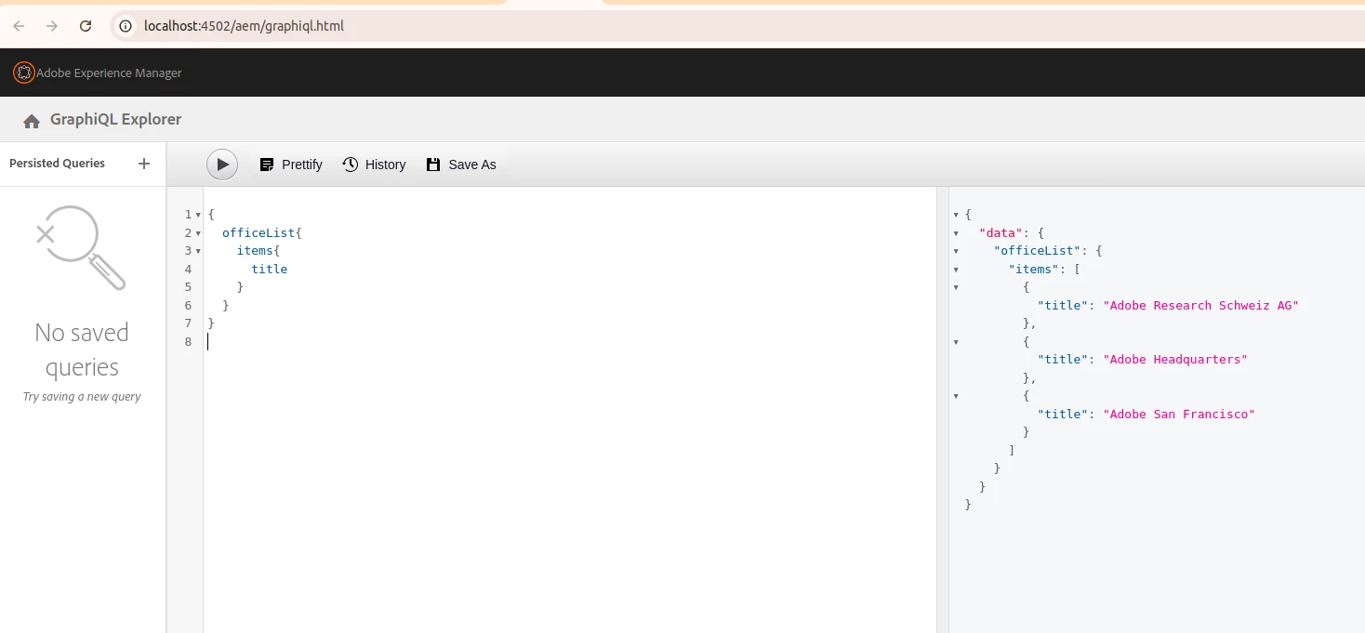Click line number 4 in editor gutter

click(188, 270)
